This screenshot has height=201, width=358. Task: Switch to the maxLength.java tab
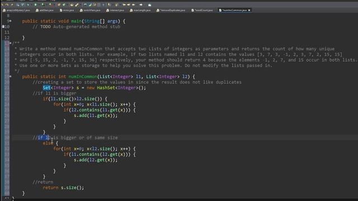(x=140, y=10)
